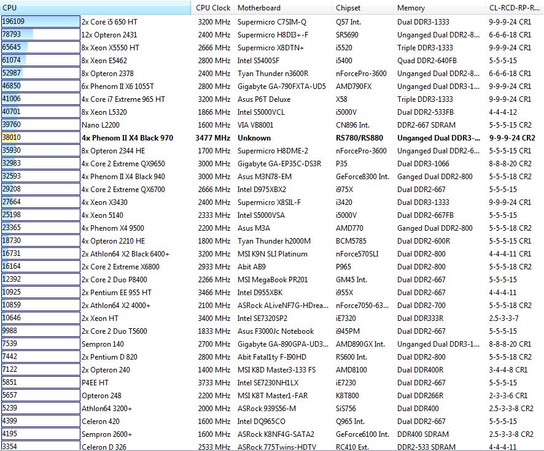Click the Supermicro C7SIM-Q motherboard cell
The image size is (544, 451).
271,22
